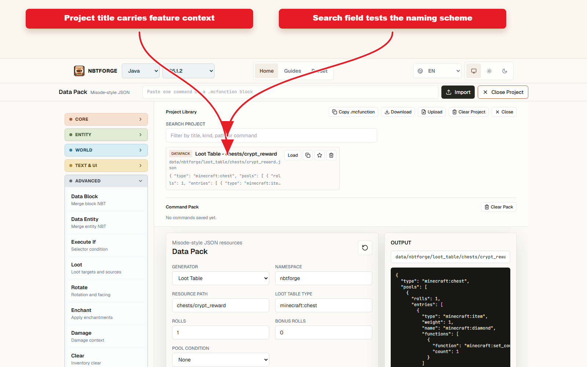Focus the Search Project filter field
Viewport: 587px width, 367px height.
point(271,135)
